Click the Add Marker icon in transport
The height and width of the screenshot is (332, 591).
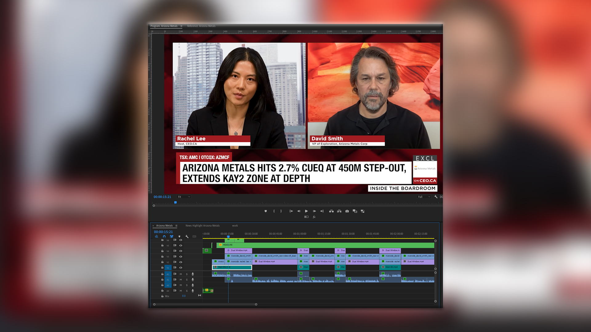tap(266, 211)
